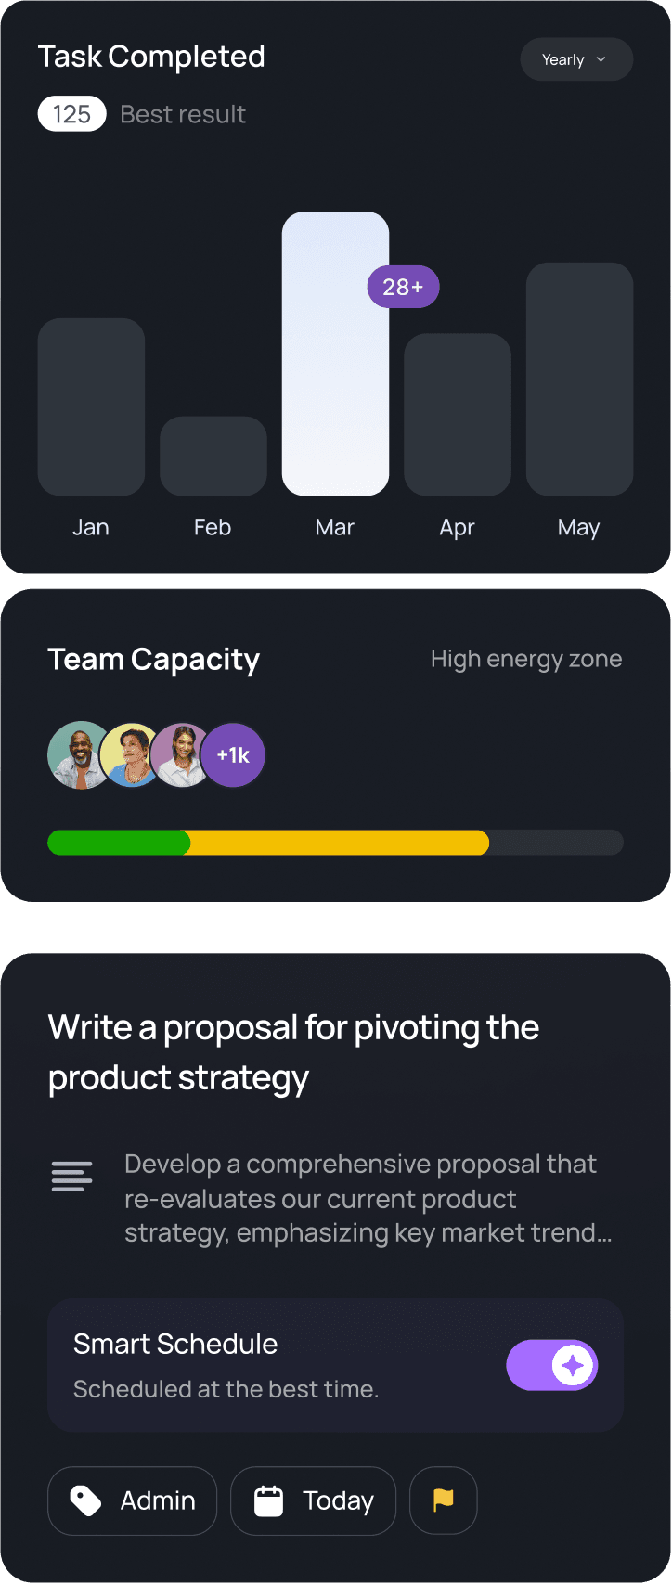Click the chevron arrow on the Yearly selector
The width and height of the screenshot is (672, 1584).
click(601, 58)
